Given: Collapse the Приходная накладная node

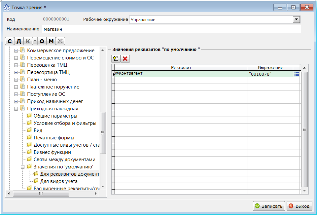Looking at the screenshot, I should (x=16, y=109).
